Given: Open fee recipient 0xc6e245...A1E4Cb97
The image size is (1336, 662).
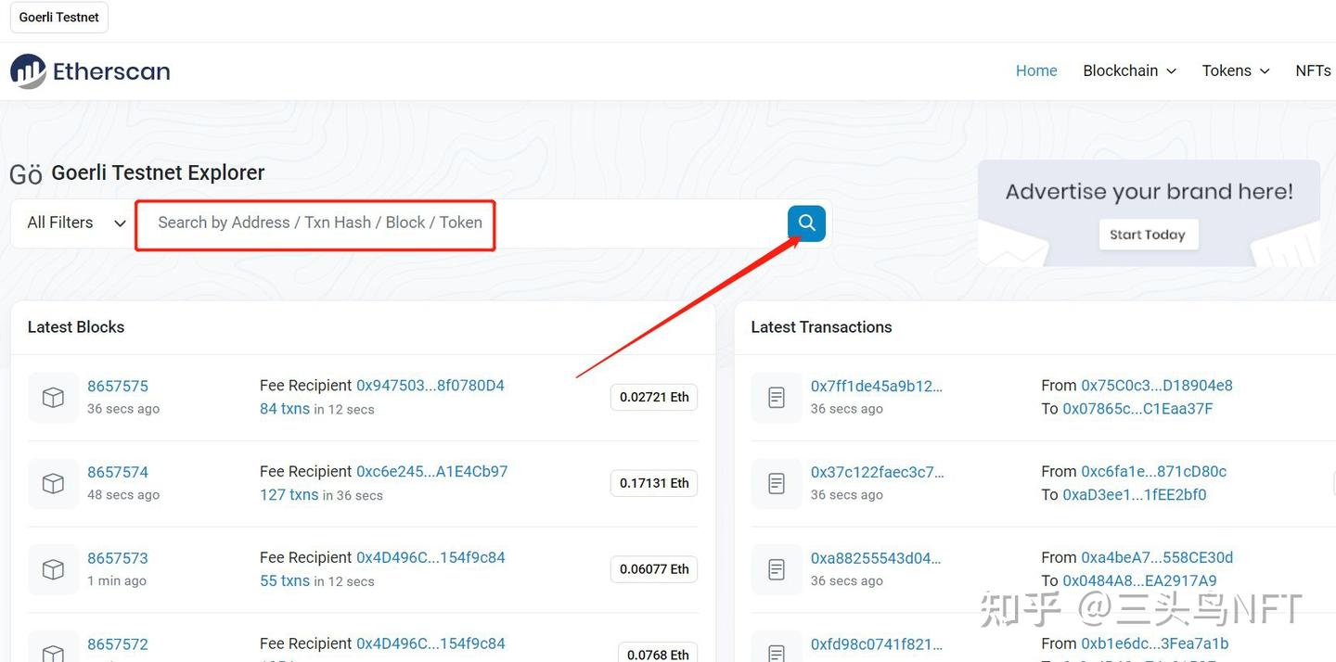Looking at the screenshot, I should [432, 471].
